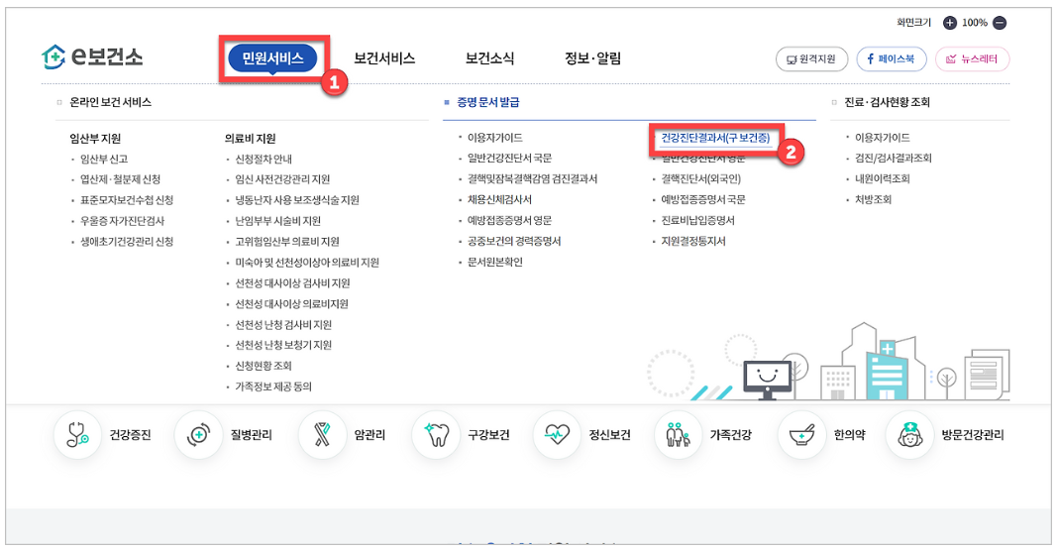Open the 보건서비스 menu
The image size is (1057, 550).
pyautogui.click(x=384, y=58)
